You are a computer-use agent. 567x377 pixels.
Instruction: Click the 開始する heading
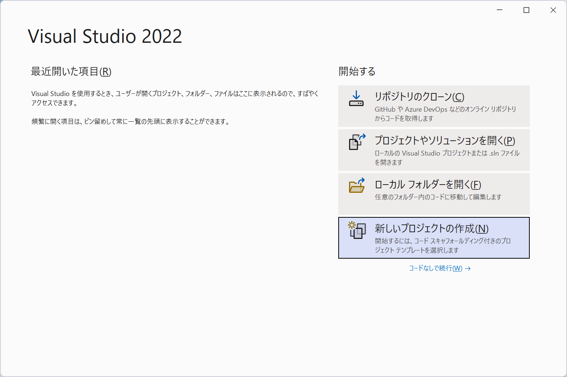click(357, 71)
